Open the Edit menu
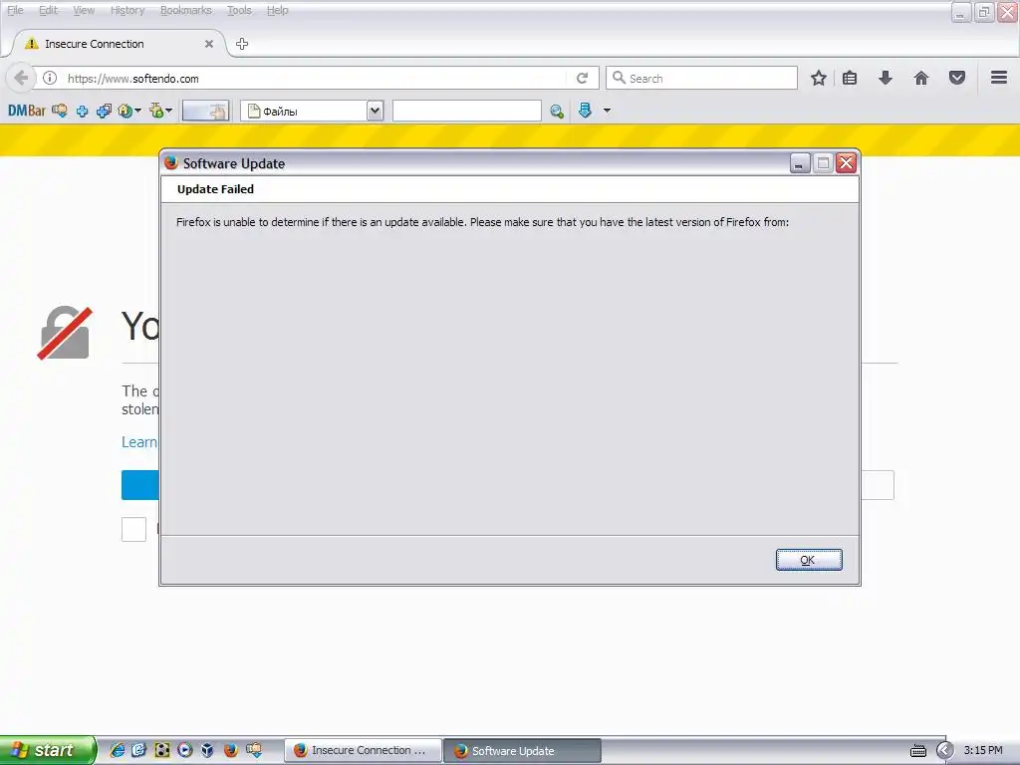 click(x=48, y=10)
